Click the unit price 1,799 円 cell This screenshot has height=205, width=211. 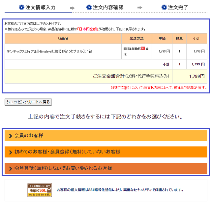[x=162, y=51]
